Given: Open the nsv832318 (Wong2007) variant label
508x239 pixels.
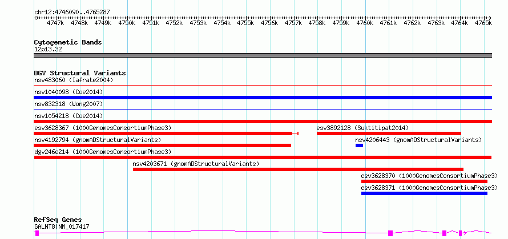Looking at the screenshot, I should click(68, 104).
